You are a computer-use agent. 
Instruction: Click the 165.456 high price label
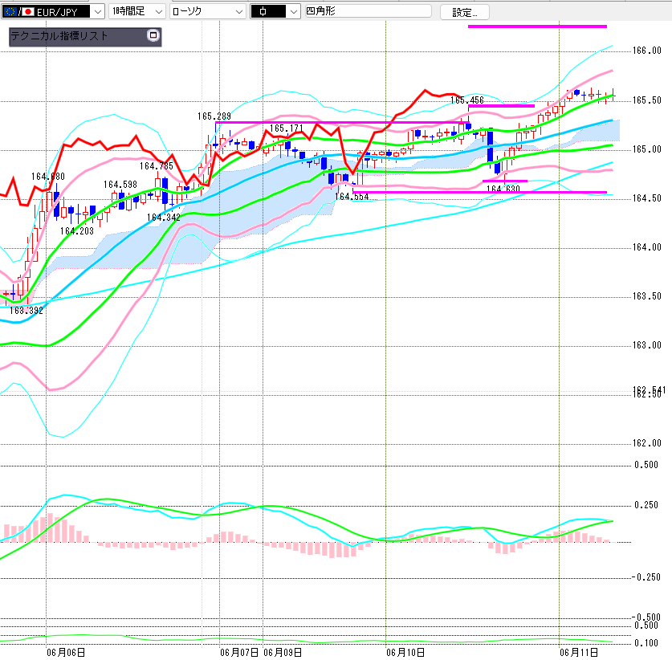[466, 100]
